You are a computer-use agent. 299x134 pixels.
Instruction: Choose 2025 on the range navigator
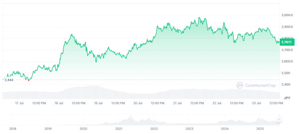pos(260,128)
